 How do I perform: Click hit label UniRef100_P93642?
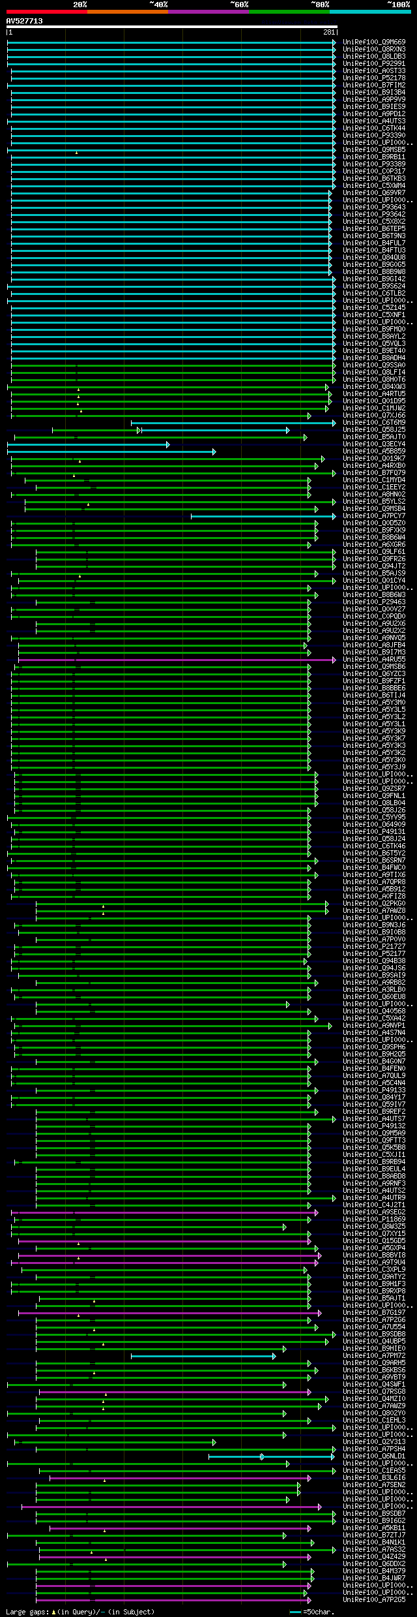[x=374, y=215]
